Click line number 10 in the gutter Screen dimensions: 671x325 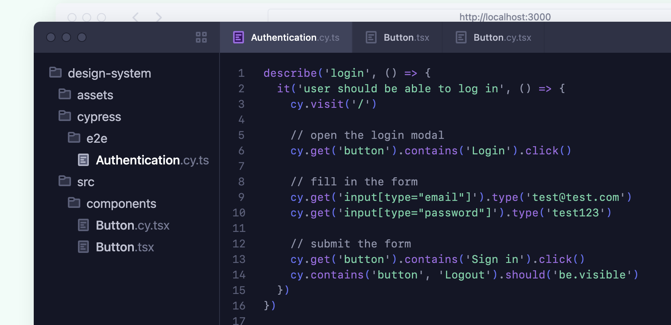coord(239,213)
